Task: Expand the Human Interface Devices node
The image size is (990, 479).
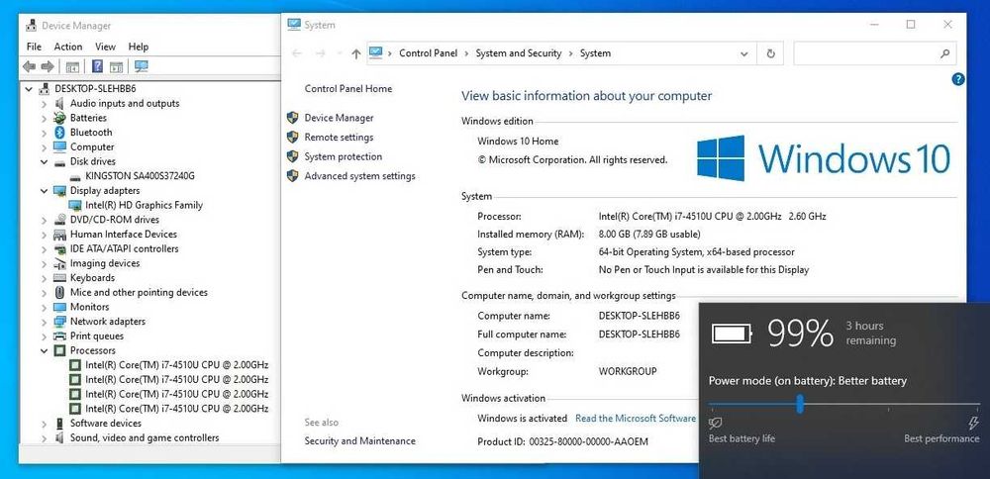Action: point(44,235)
